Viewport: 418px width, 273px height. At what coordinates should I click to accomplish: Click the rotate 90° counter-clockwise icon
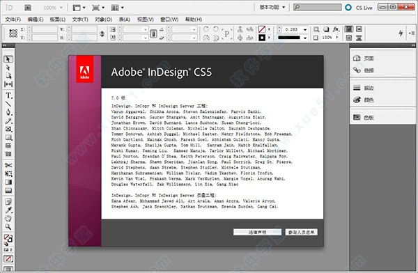pos(216,29)
